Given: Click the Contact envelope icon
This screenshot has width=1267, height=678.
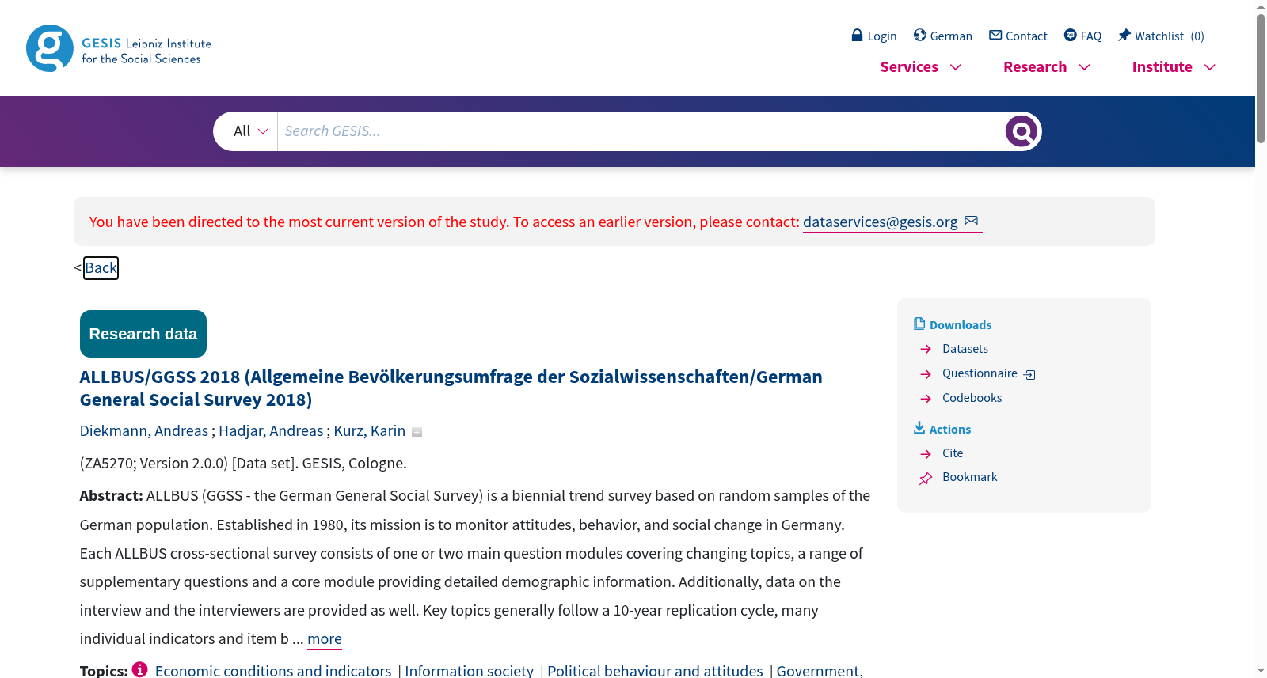Looking at the screenshot, I should (x=995, y=36).
